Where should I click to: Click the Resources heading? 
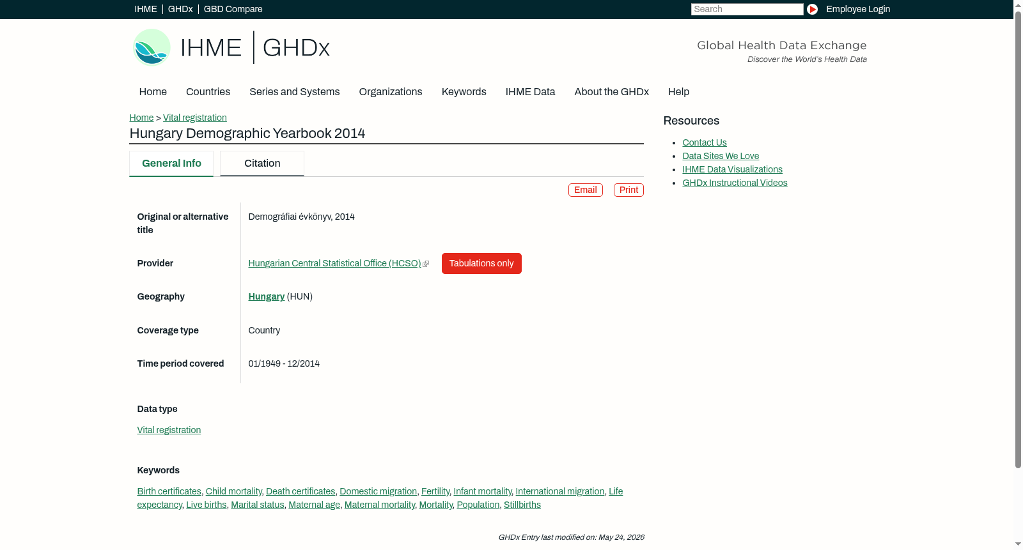691,121
